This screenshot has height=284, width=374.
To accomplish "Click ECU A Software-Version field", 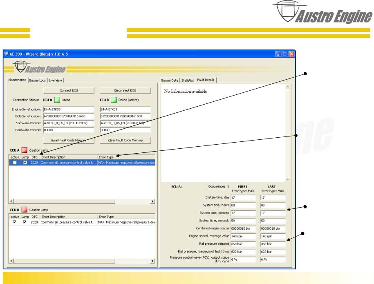I will pos(69,123).
